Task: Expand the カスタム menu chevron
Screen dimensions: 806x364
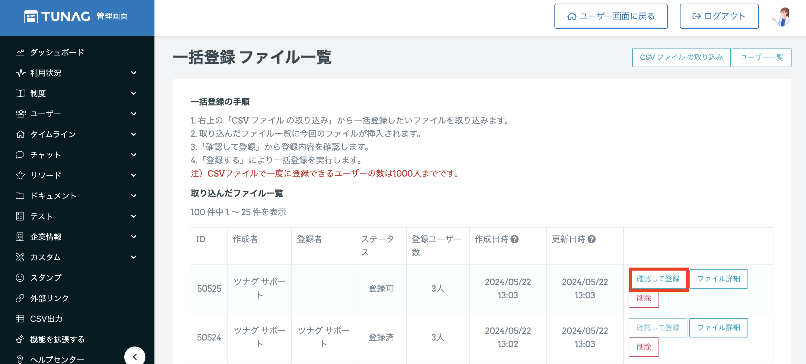Action: (x=134, y=257)
